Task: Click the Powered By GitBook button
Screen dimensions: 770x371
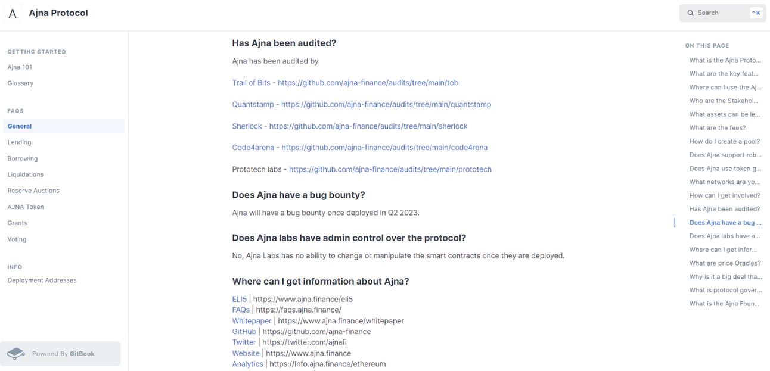Action: pyautogui.click(x=61, y=354)
